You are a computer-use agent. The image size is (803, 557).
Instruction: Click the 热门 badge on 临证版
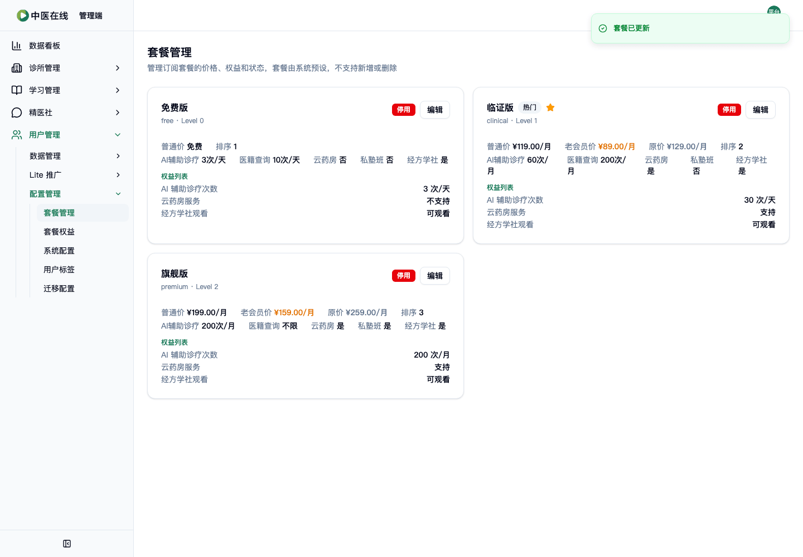click(x=530, y=108)
